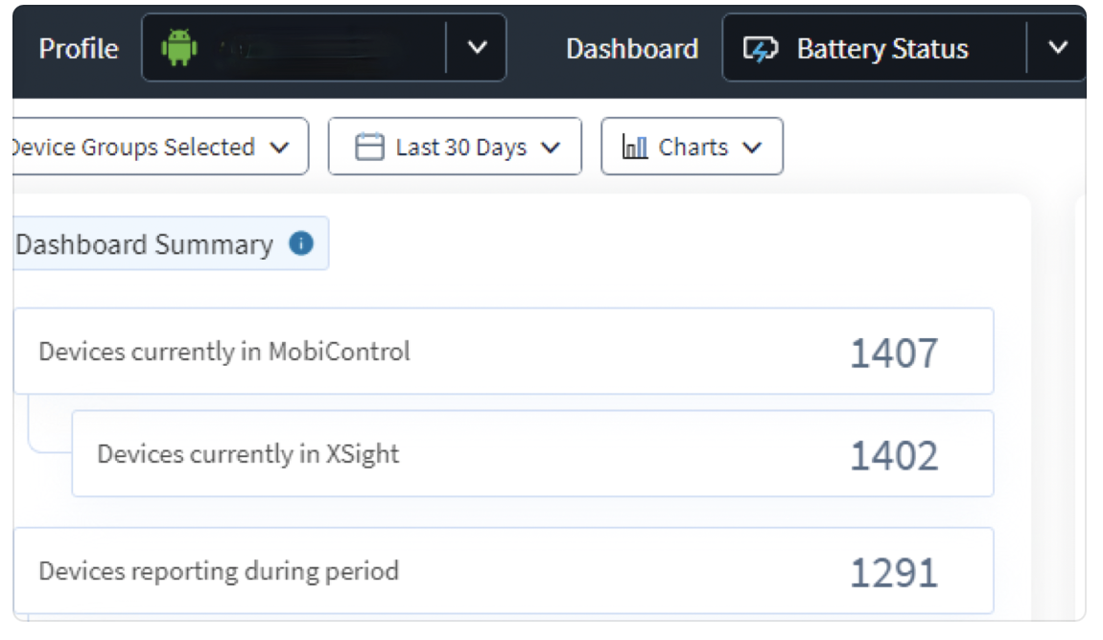
Task: Click the blue info icon beside Dashboard Summary
Action: pyautogui.click(x=301, y=244)
